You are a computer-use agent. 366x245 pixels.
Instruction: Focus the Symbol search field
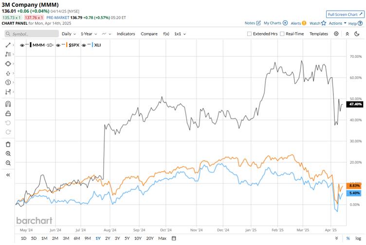32,34
